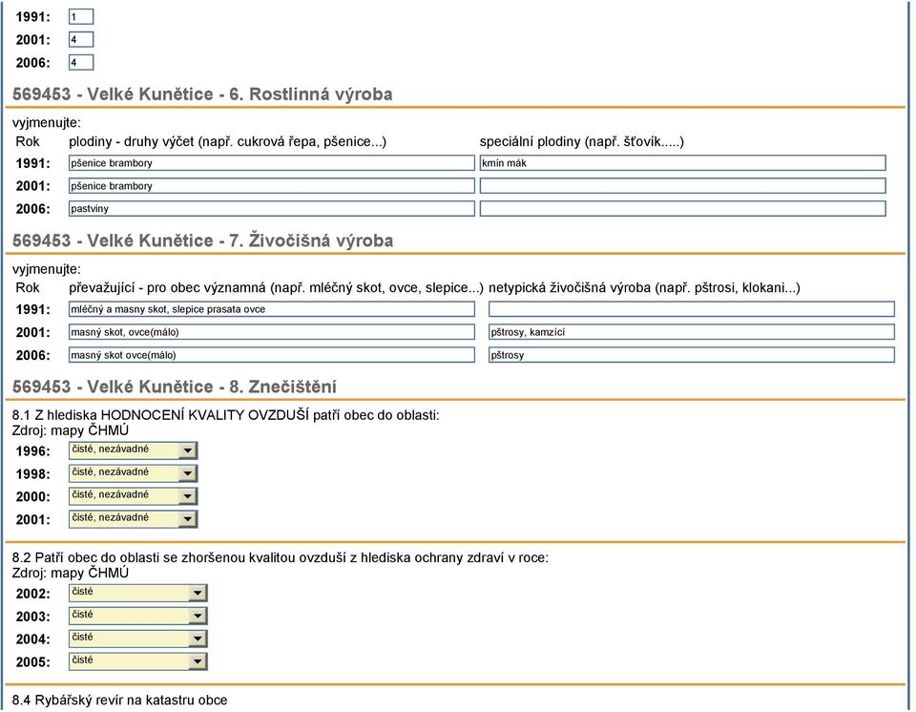
Task: Click the 1991 speciální plodiny field kmín mák
Action: [683, 163]
